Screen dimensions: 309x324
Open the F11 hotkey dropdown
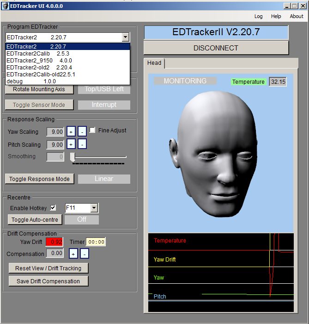94,208
